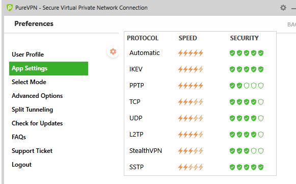
Task: Click the PPTP security shield icons
Action: coord(247,86)
